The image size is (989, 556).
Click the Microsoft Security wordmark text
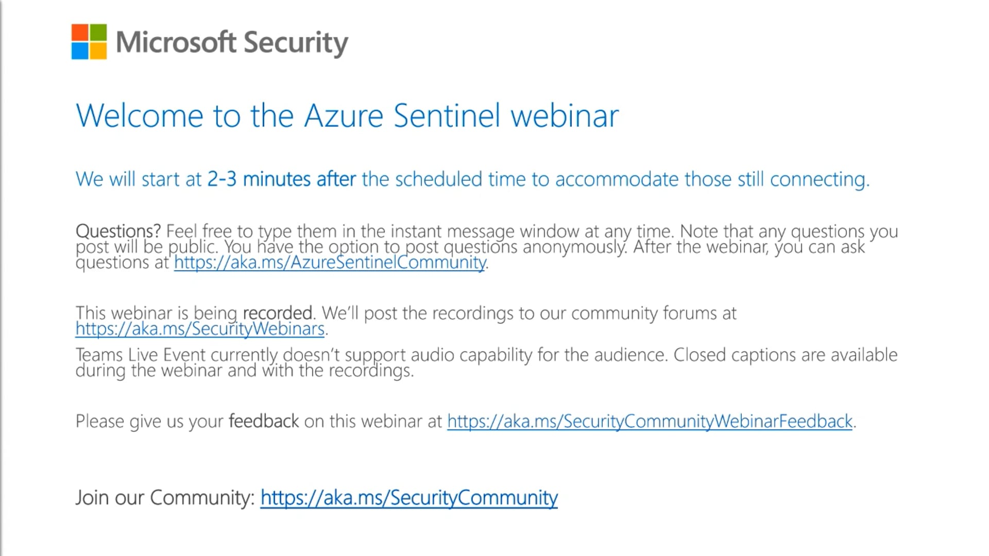pos(232,42)
